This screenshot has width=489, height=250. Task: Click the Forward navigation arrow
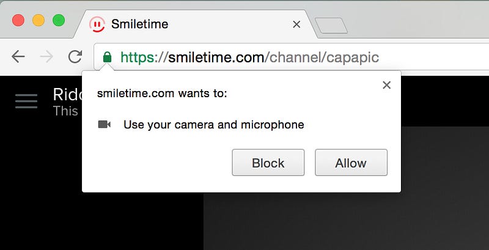[47, 57]
